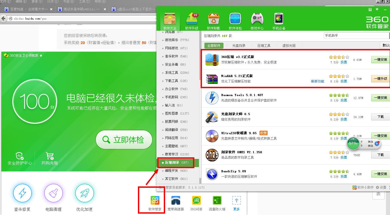Viewport: 390px width, 215px height.
Task: Click the 360压缩 application icon
Action: coord(212,60)
